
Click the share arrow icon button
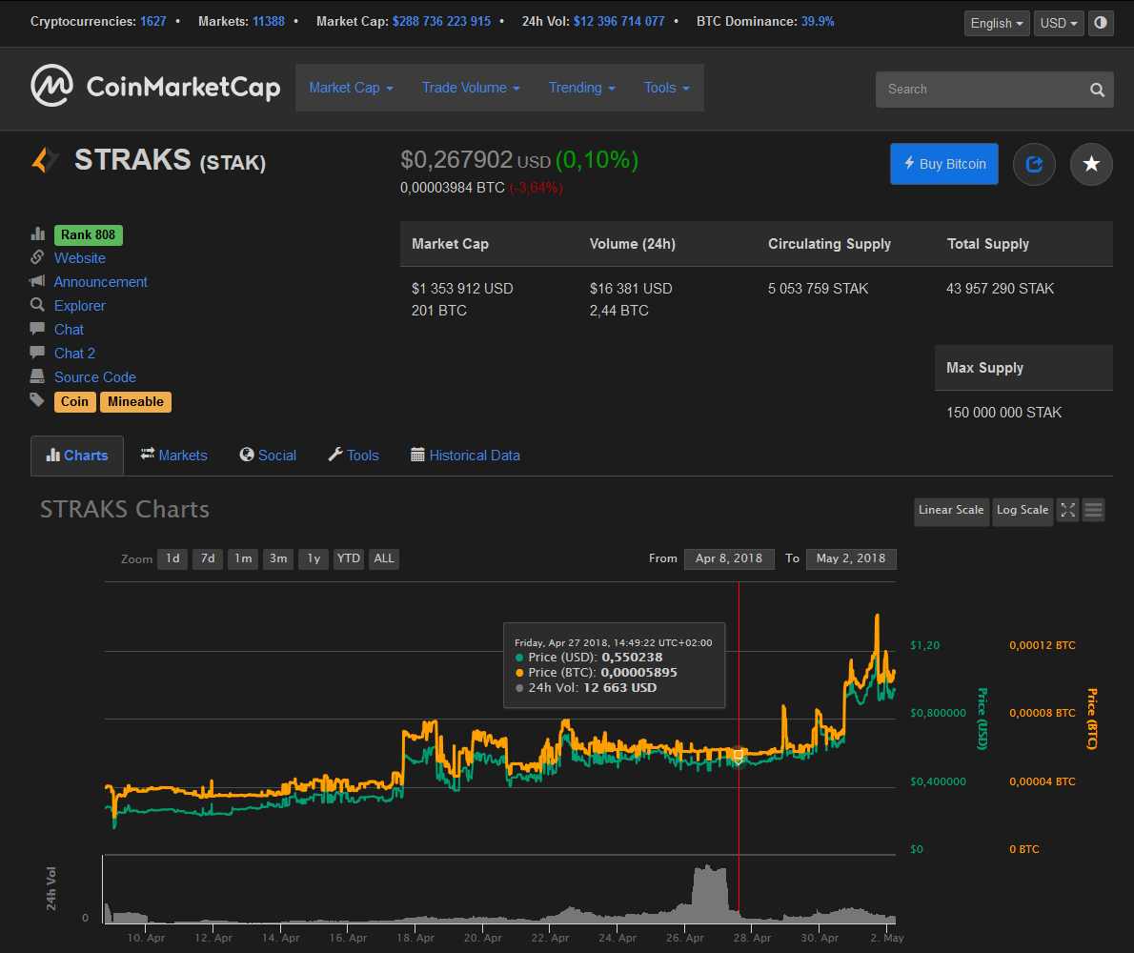coord(1034,164)
